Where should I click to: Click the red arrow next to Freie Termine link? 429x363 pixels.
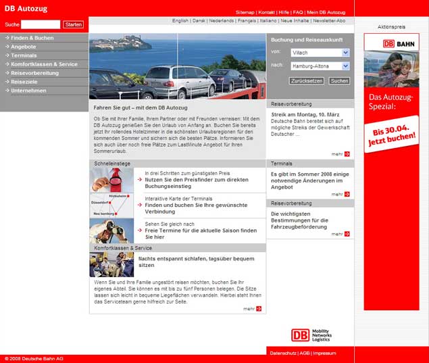coord(140,231)
